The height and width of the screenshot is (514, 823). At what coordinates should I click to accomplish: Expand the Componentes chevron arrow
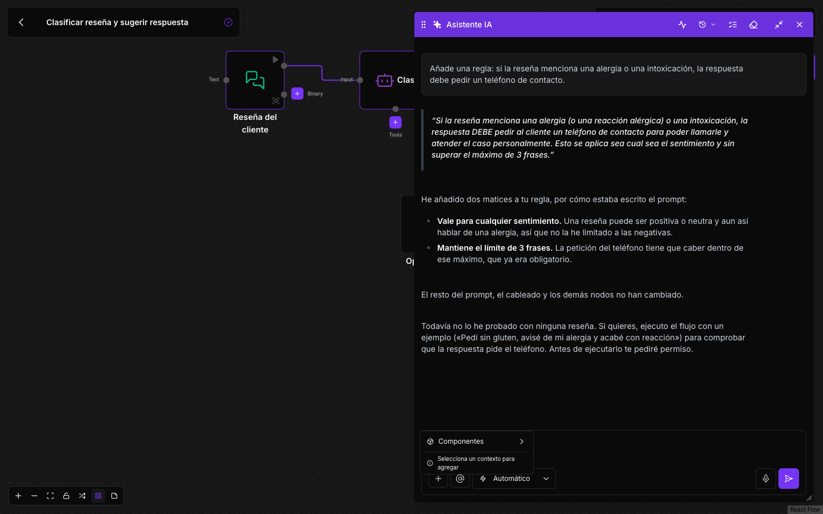pyautogui.click(x=522, y=441)
